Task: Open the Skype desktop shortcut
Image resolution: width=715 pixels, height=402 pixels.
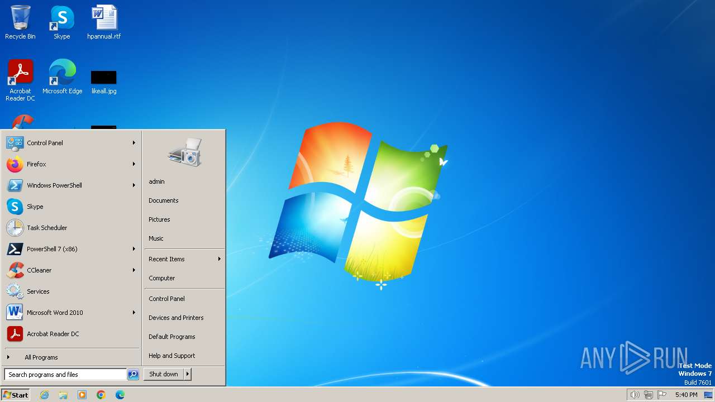Action: [62, 22]
